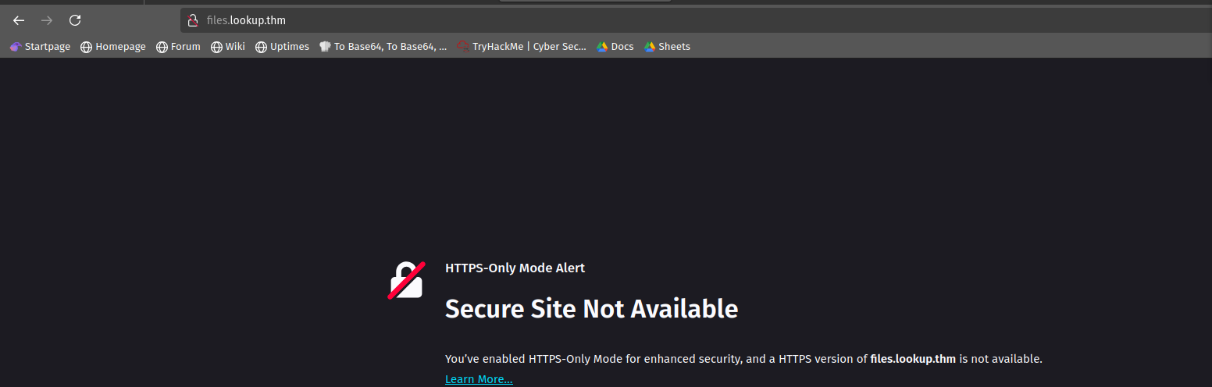Open the To Base64 bookmark
The image size is (1212, 387).
pos(383,47)
